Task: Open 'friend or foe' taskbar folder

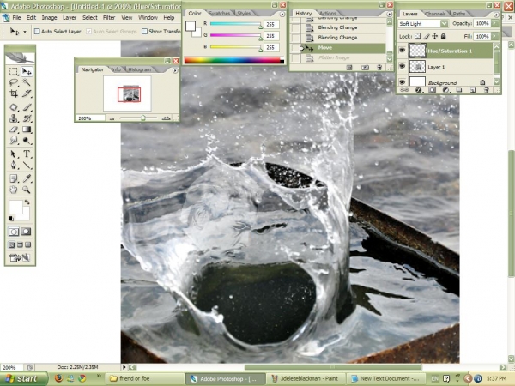Action: coord(144,378)
